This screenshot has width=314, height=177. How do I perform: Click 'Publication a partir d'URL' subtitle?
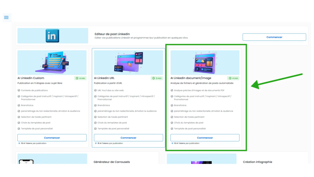click(x=108, y=83)
